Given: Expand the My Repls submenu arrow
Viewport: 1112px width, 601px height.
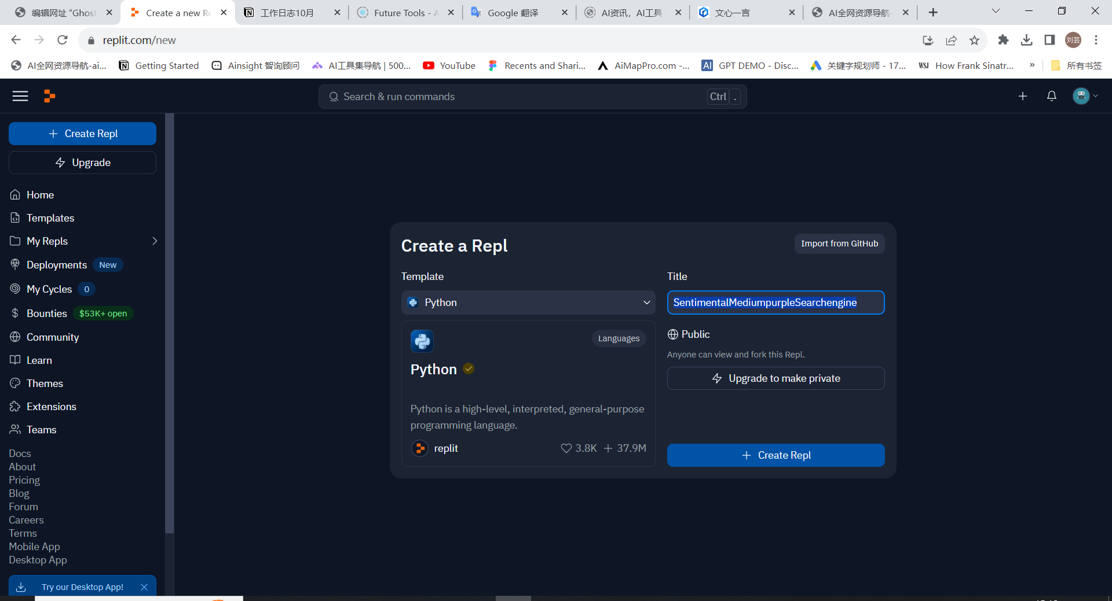Looking at the screenshot, I should pos(155,241).
